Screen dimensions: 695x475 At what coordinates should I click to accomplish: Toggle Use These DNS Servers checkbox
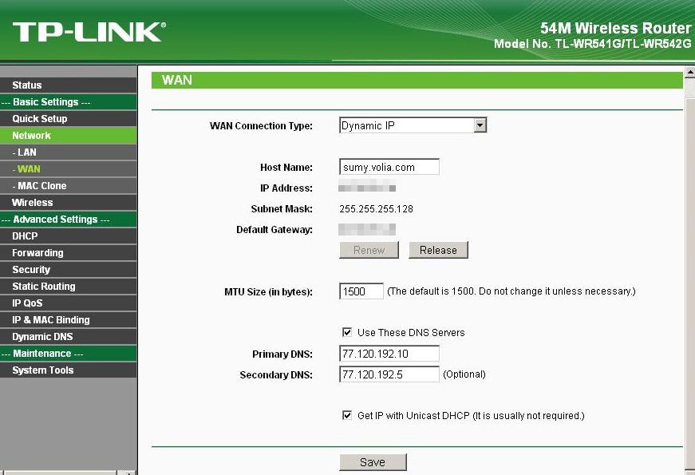(347, 332)
